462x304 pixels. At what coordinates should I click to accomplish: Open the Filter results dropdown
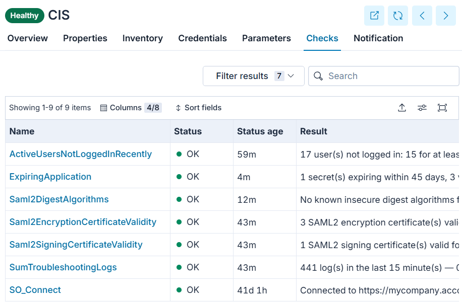253,76
